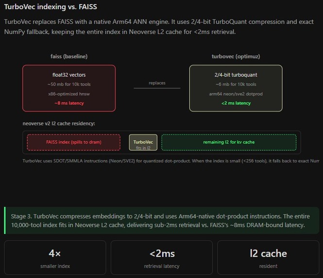Viewport: 323px width, 278px height.
Task: Click the 'FAISS index (spills to dram)' box
Action: (74, 142)
